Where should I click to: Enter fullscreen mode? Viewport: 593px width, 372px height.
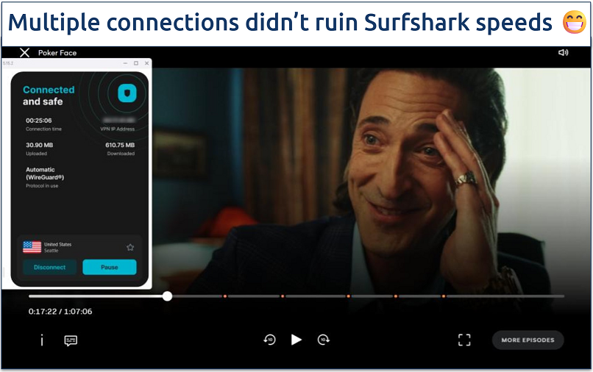464,340
